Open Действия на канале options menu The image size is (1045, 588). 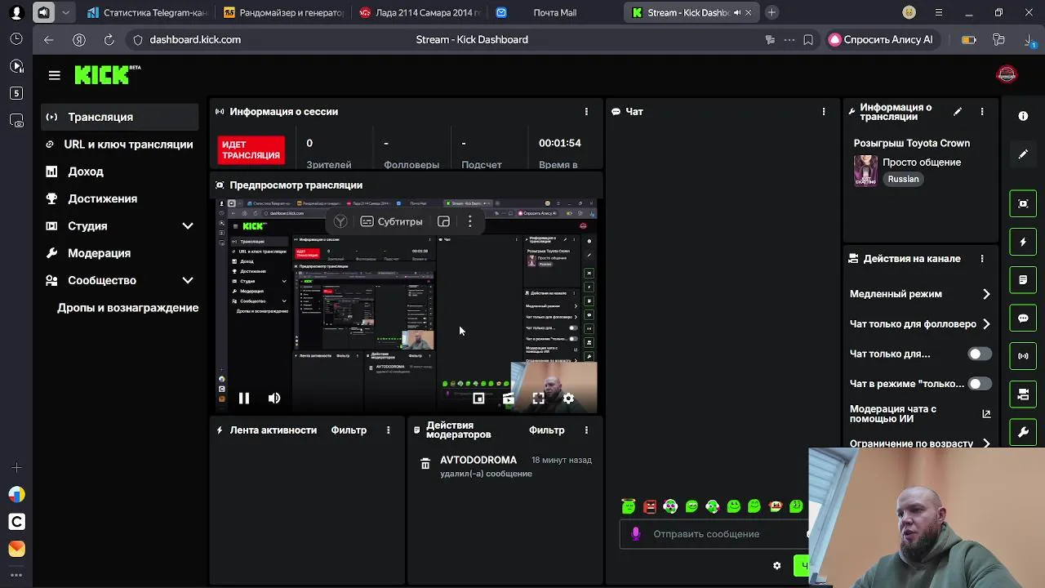[x=982, y=259]
